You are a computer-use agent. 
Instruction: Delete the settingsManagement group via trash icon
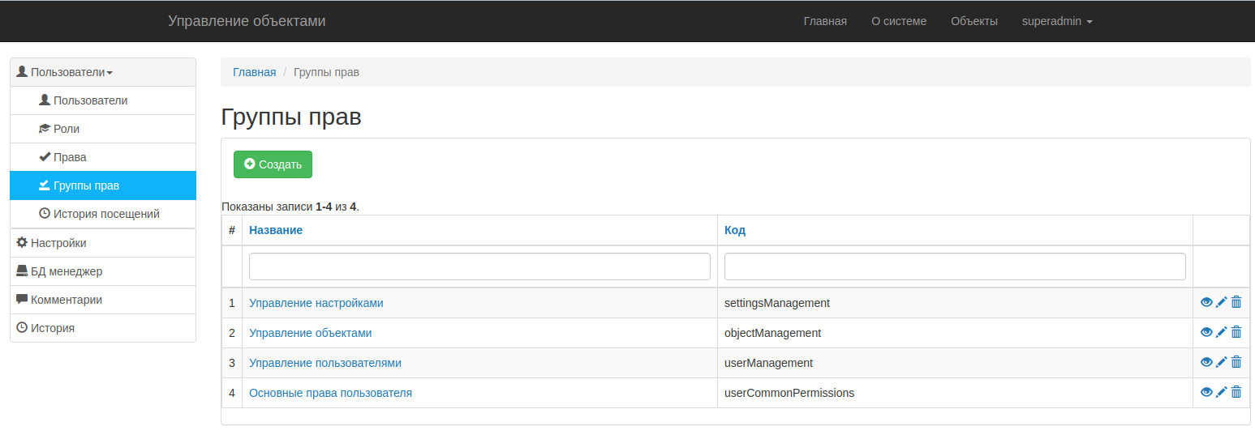click(x=1236, y=302)
